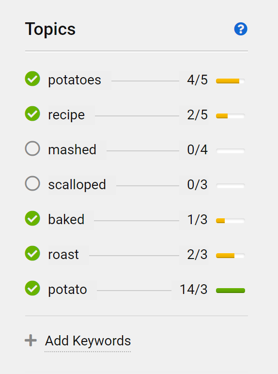This screenshot has width=278, height=374.
Task: Open the Topics help question-mark icon
Action: 241,29
